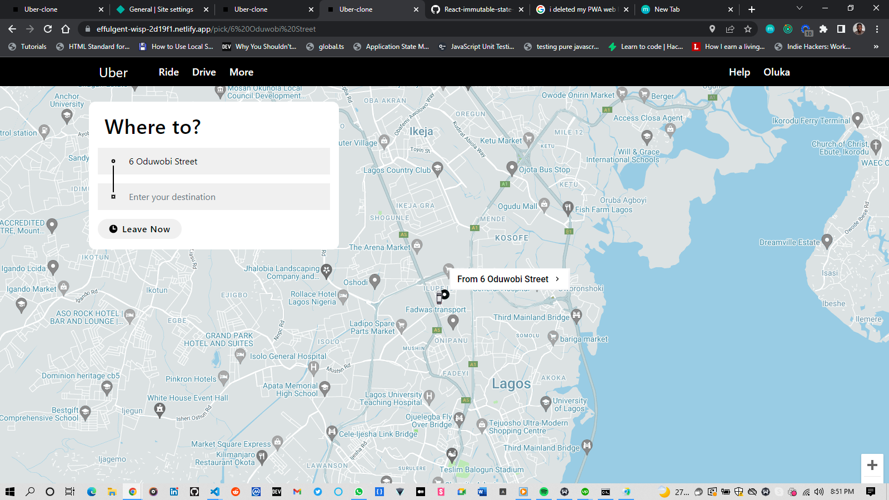
Task: Open WhatsApp from the taskbar
Action: point(359,492)
